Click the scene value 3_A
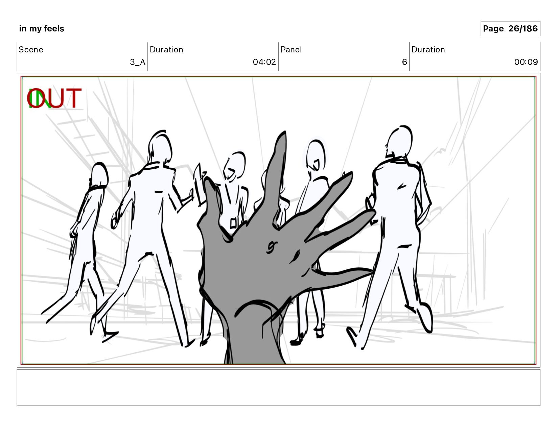The height and width of the screenshot is (431, 558). pyautogui.click(x=138, y=62)
